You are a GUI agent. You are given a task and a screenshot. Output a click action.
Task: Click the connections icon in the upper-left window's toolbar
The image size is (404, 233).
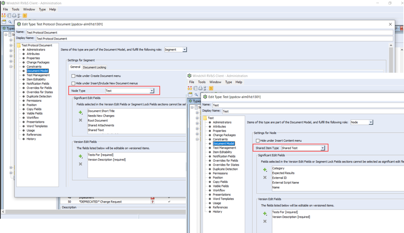click(4, 16)
